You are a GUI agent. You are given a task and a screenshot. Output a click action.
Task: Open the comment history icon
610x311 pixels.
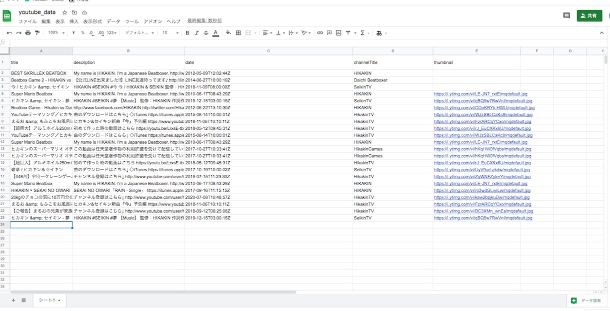click(566, 15)
